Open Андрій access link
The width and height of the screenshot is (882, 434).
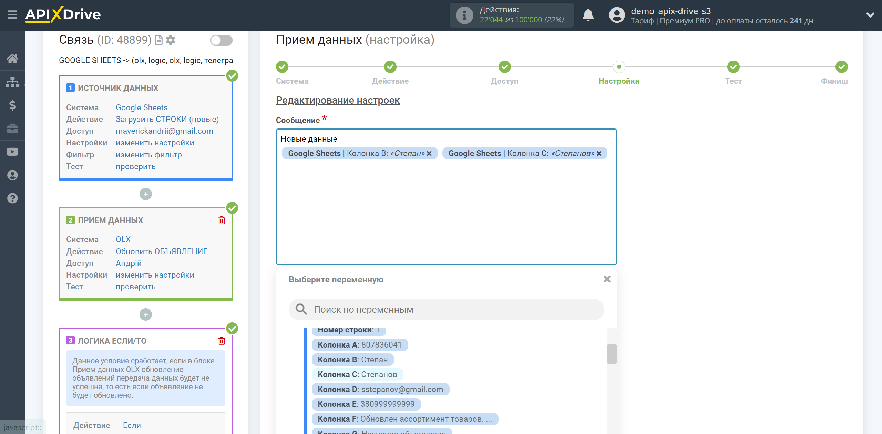129,263
